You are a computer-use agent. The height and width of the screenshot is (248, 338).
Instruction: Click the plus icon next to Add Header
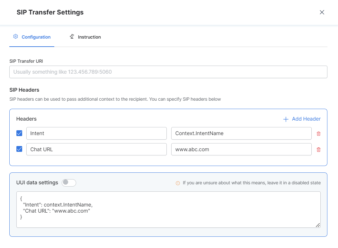pos(286,119)
